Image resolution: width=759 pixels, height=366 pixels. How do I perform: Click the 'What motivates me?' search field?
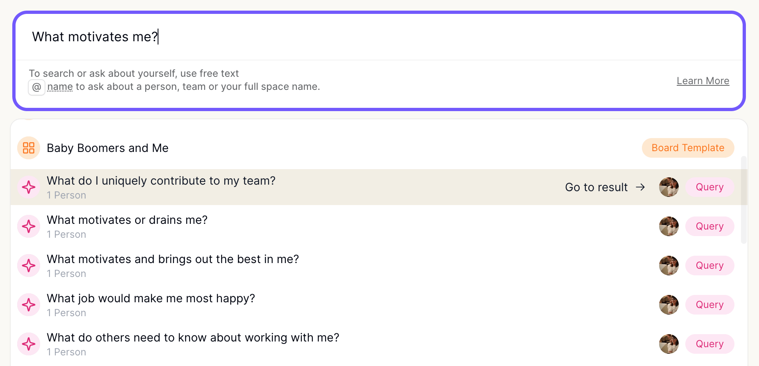(379, 37)
